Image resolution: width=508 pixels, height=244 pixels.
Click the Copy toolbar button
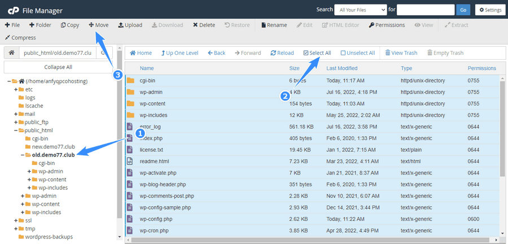(70, 25)
